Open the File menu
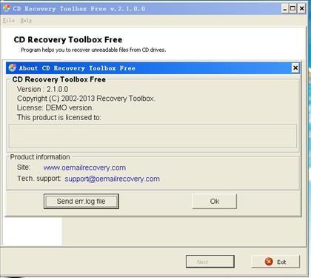311x278 pixels. tap(9, 21)
